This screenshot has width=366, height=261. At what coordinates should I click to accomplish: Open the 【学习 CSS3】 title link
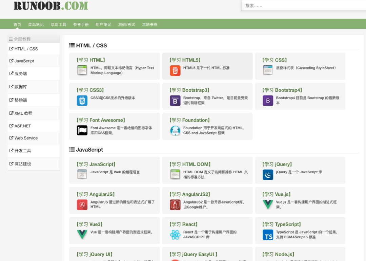(90, 90)
